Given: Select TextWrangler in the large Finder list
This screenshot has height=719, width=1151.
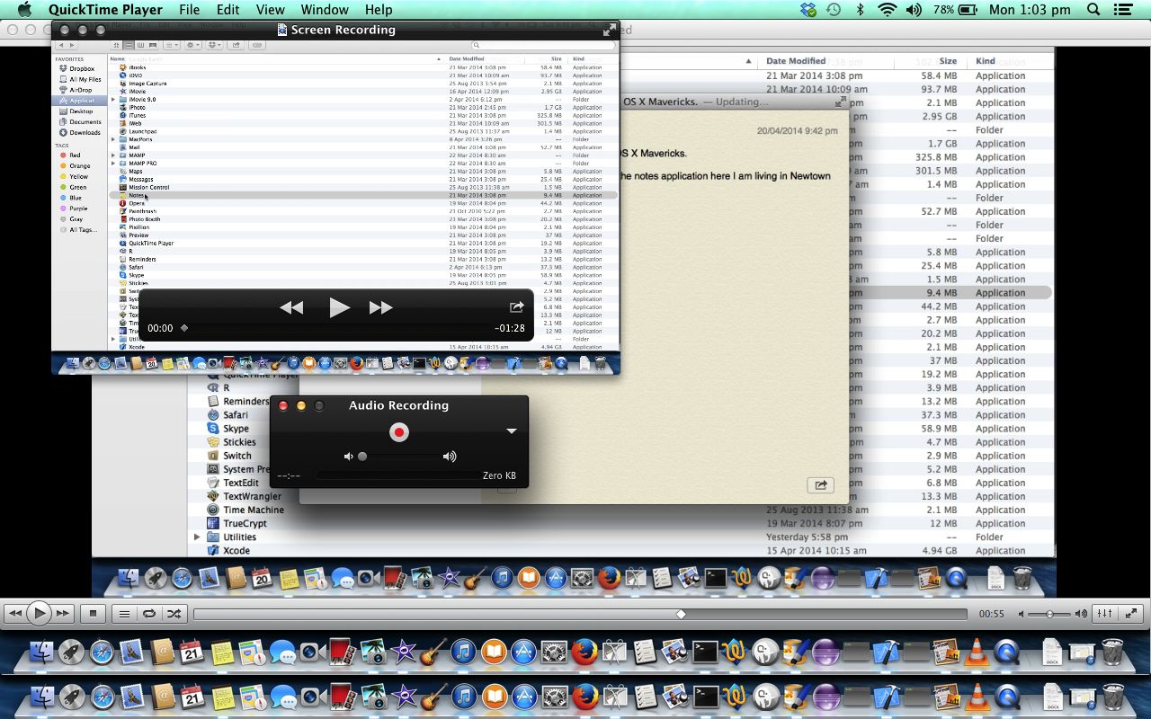Looking at the screenshot, I should [252, 496].
